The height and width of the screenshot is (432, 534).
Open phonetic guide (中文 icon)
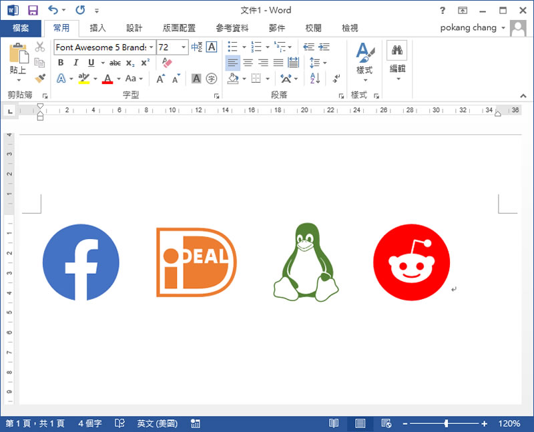tap(197, 47)
